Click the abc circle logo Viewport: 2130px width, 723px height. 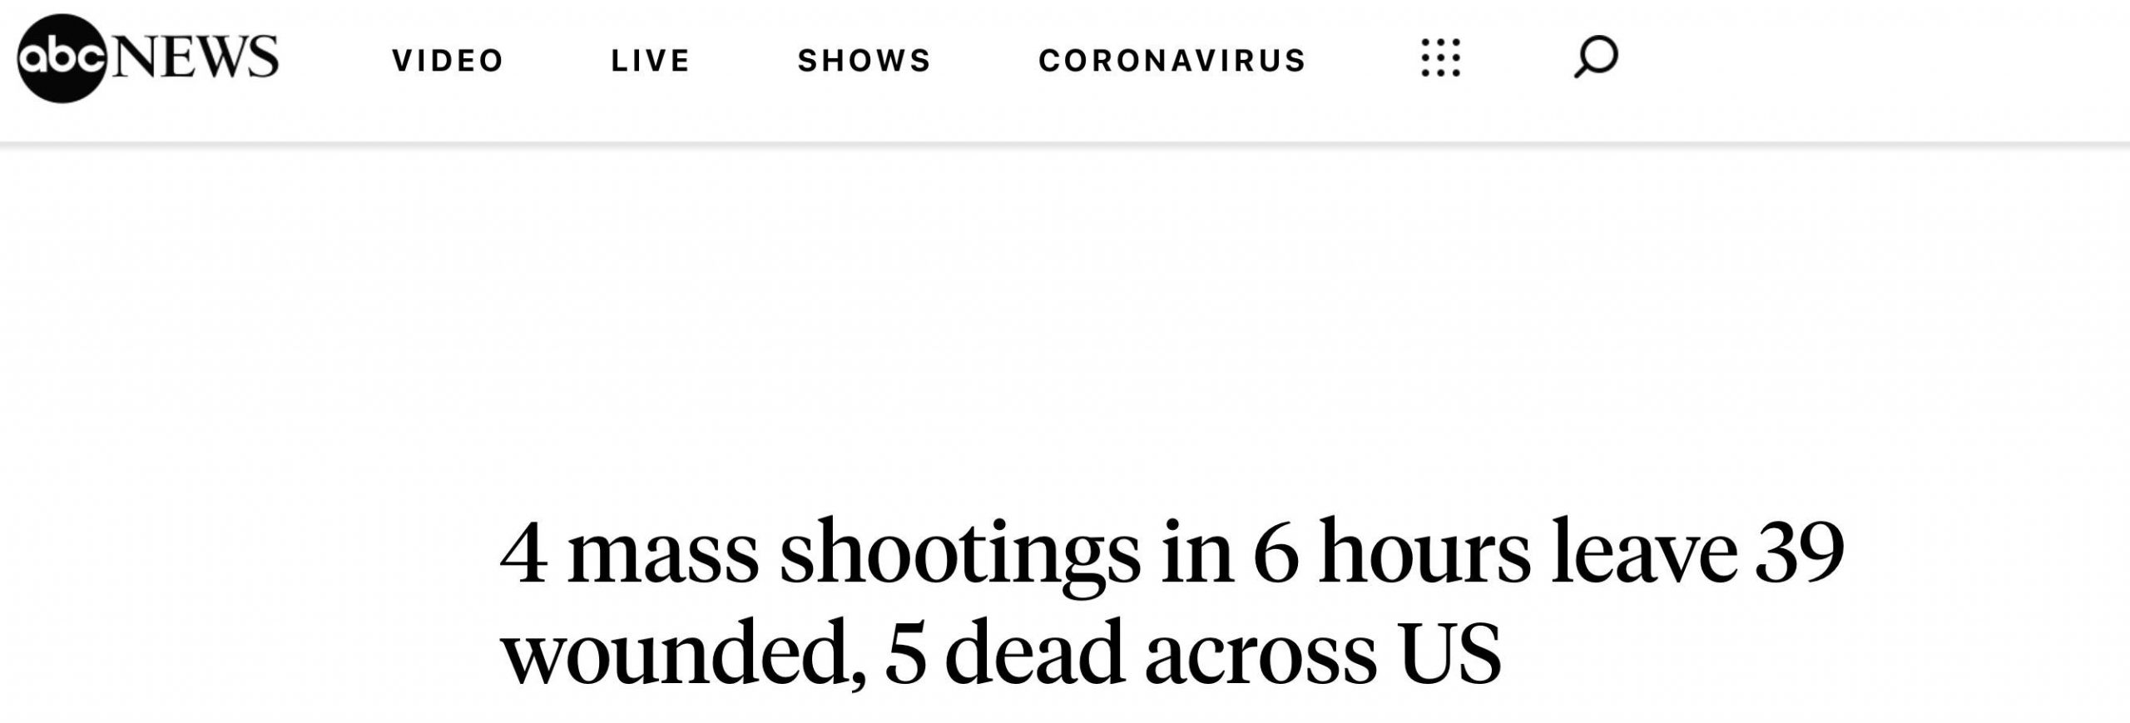pos(62,58)
